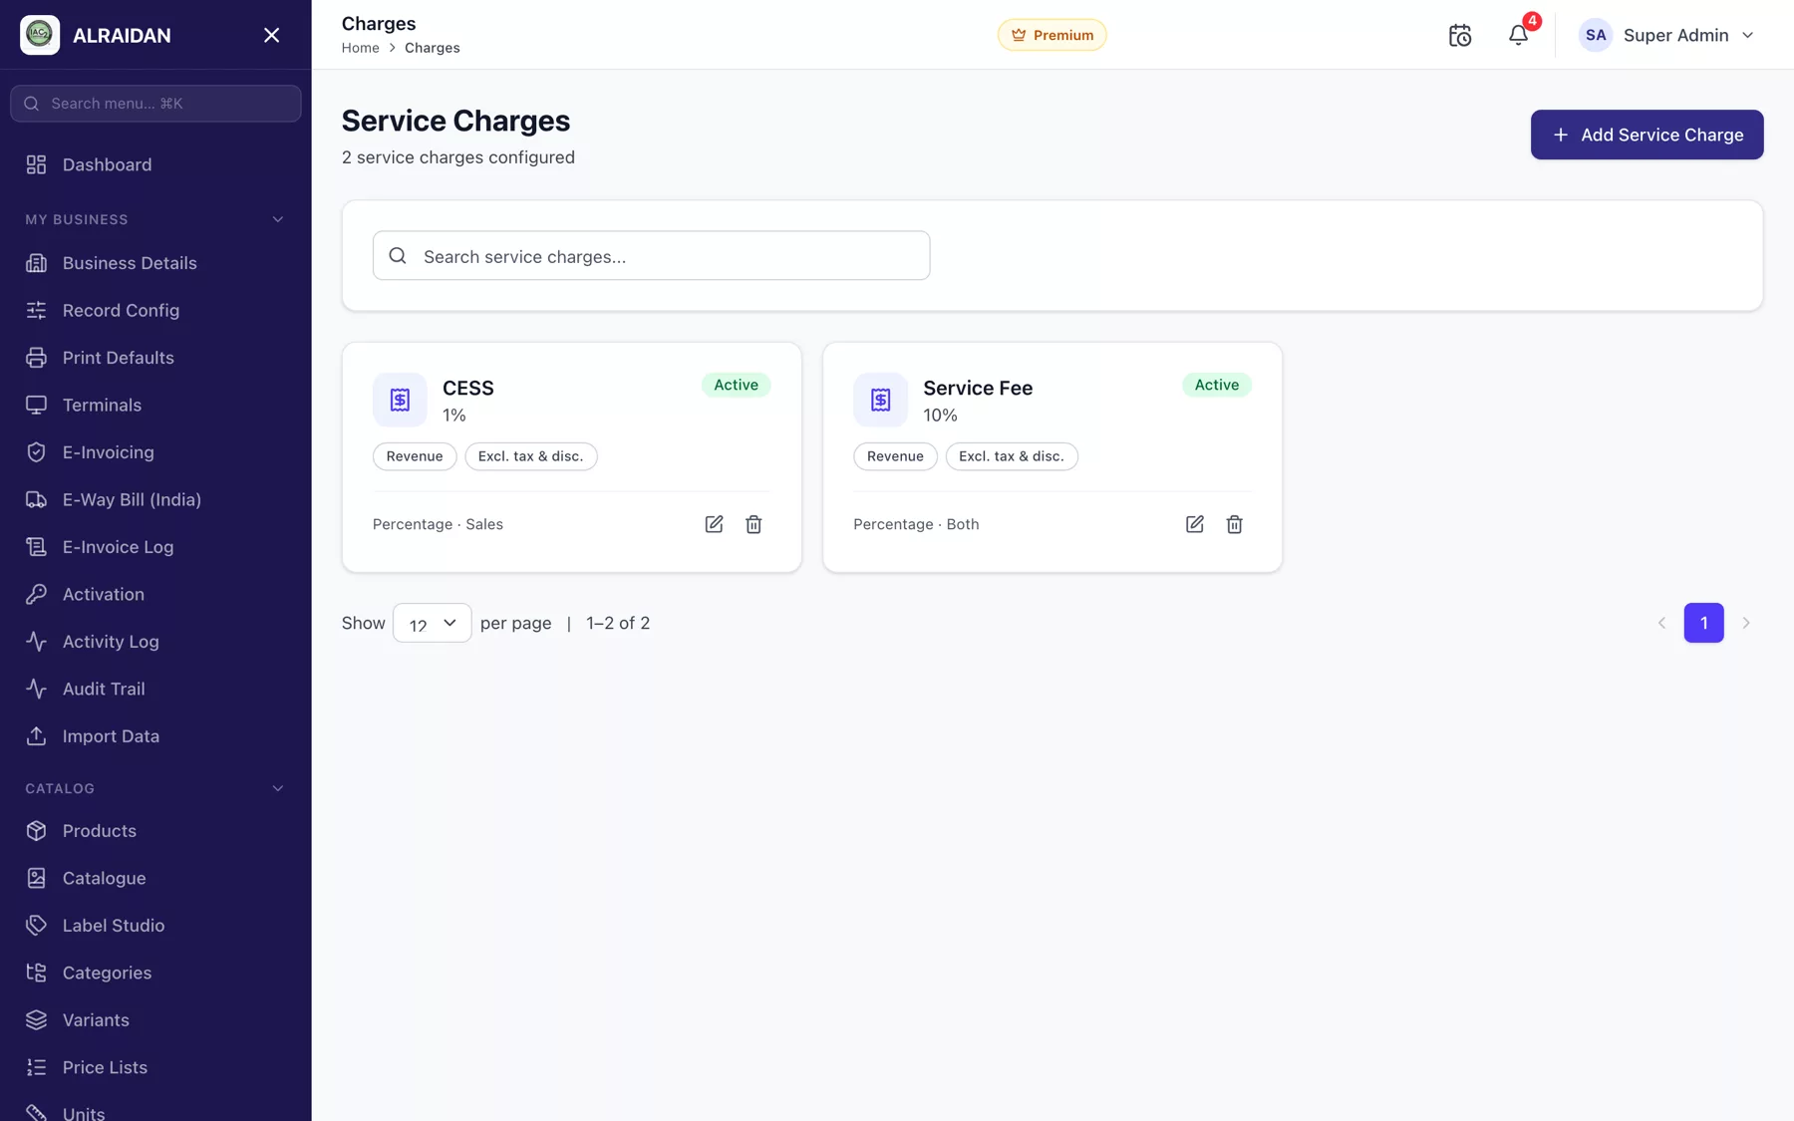Click the Service Fee card receipt icon
Viewport: 1794px width, 1121px height.
click(x=880, y=400)
